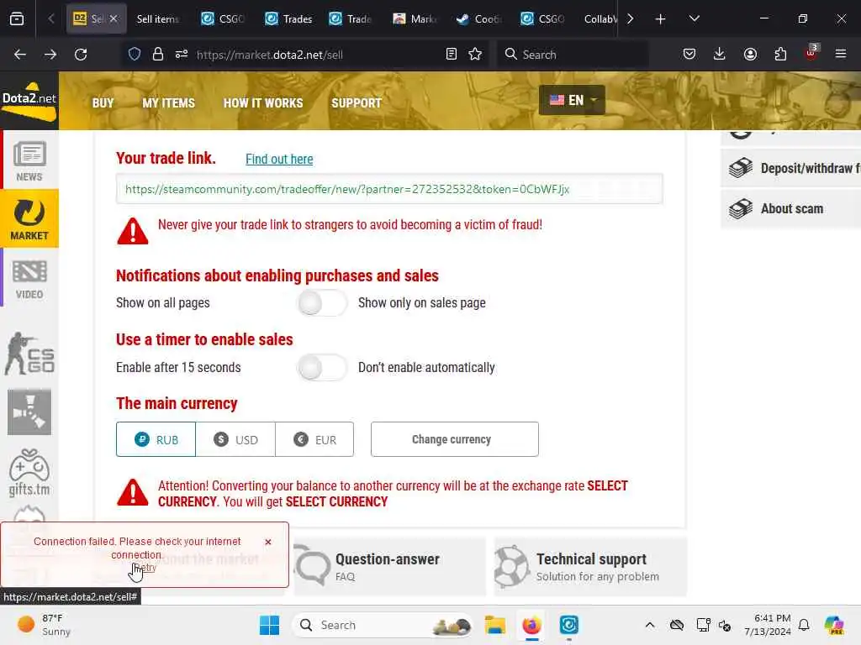Click the Windows taskbar search box
The image size is (861, 645).
383,625
